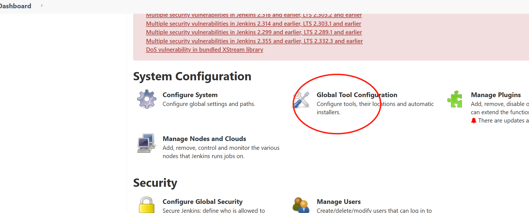Open the Global Tool Configuration link
This screenshot has height=213, width=529.
[357, 95]
